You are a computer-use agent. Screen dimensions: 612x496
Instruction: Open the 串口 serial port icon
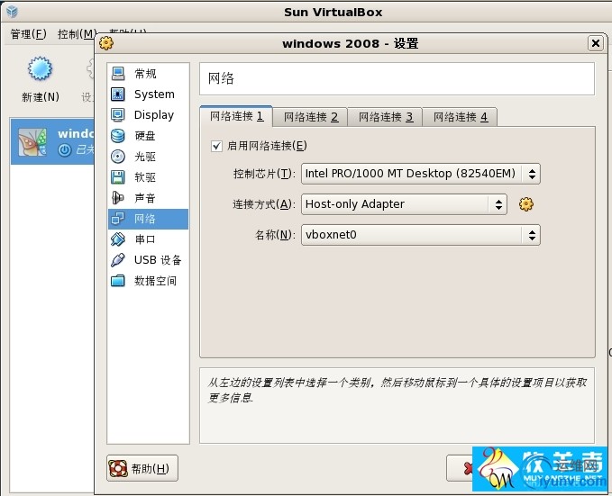(x=118, y=239)
